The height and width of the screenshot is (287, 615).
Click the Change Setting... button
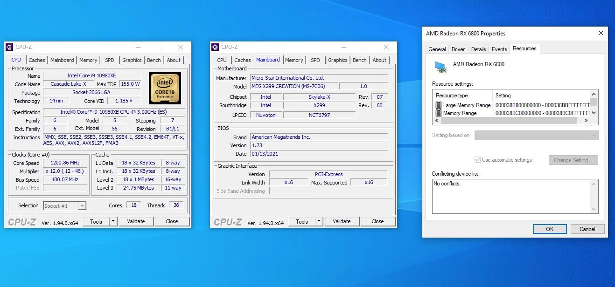tap(573, 160)
